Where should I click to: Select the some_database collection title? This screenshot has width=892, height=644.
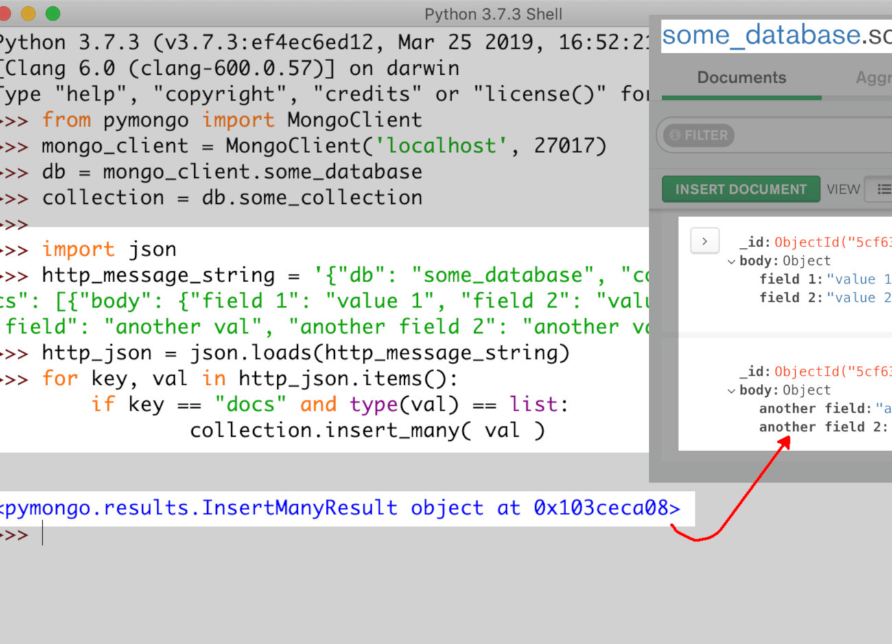point(755,34)
